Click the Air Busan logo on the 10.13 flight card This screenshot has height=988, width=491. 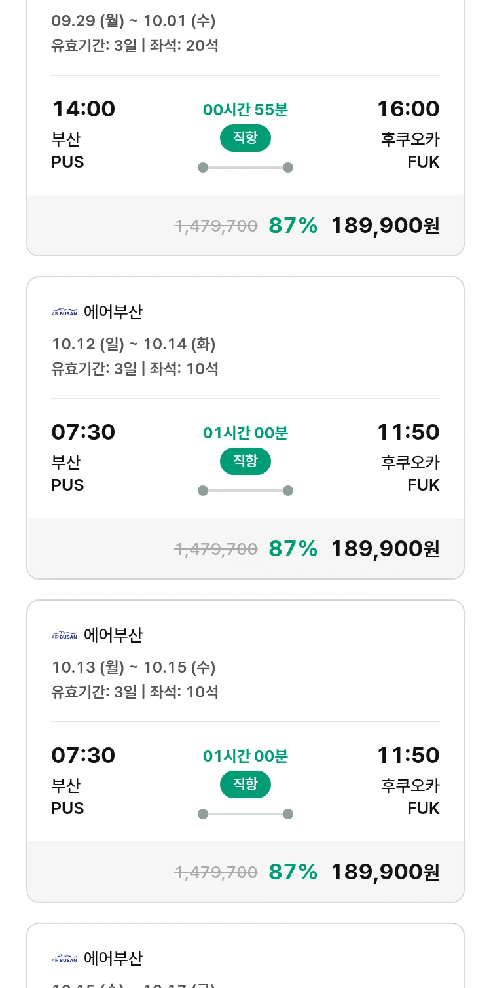click(64, 635)
